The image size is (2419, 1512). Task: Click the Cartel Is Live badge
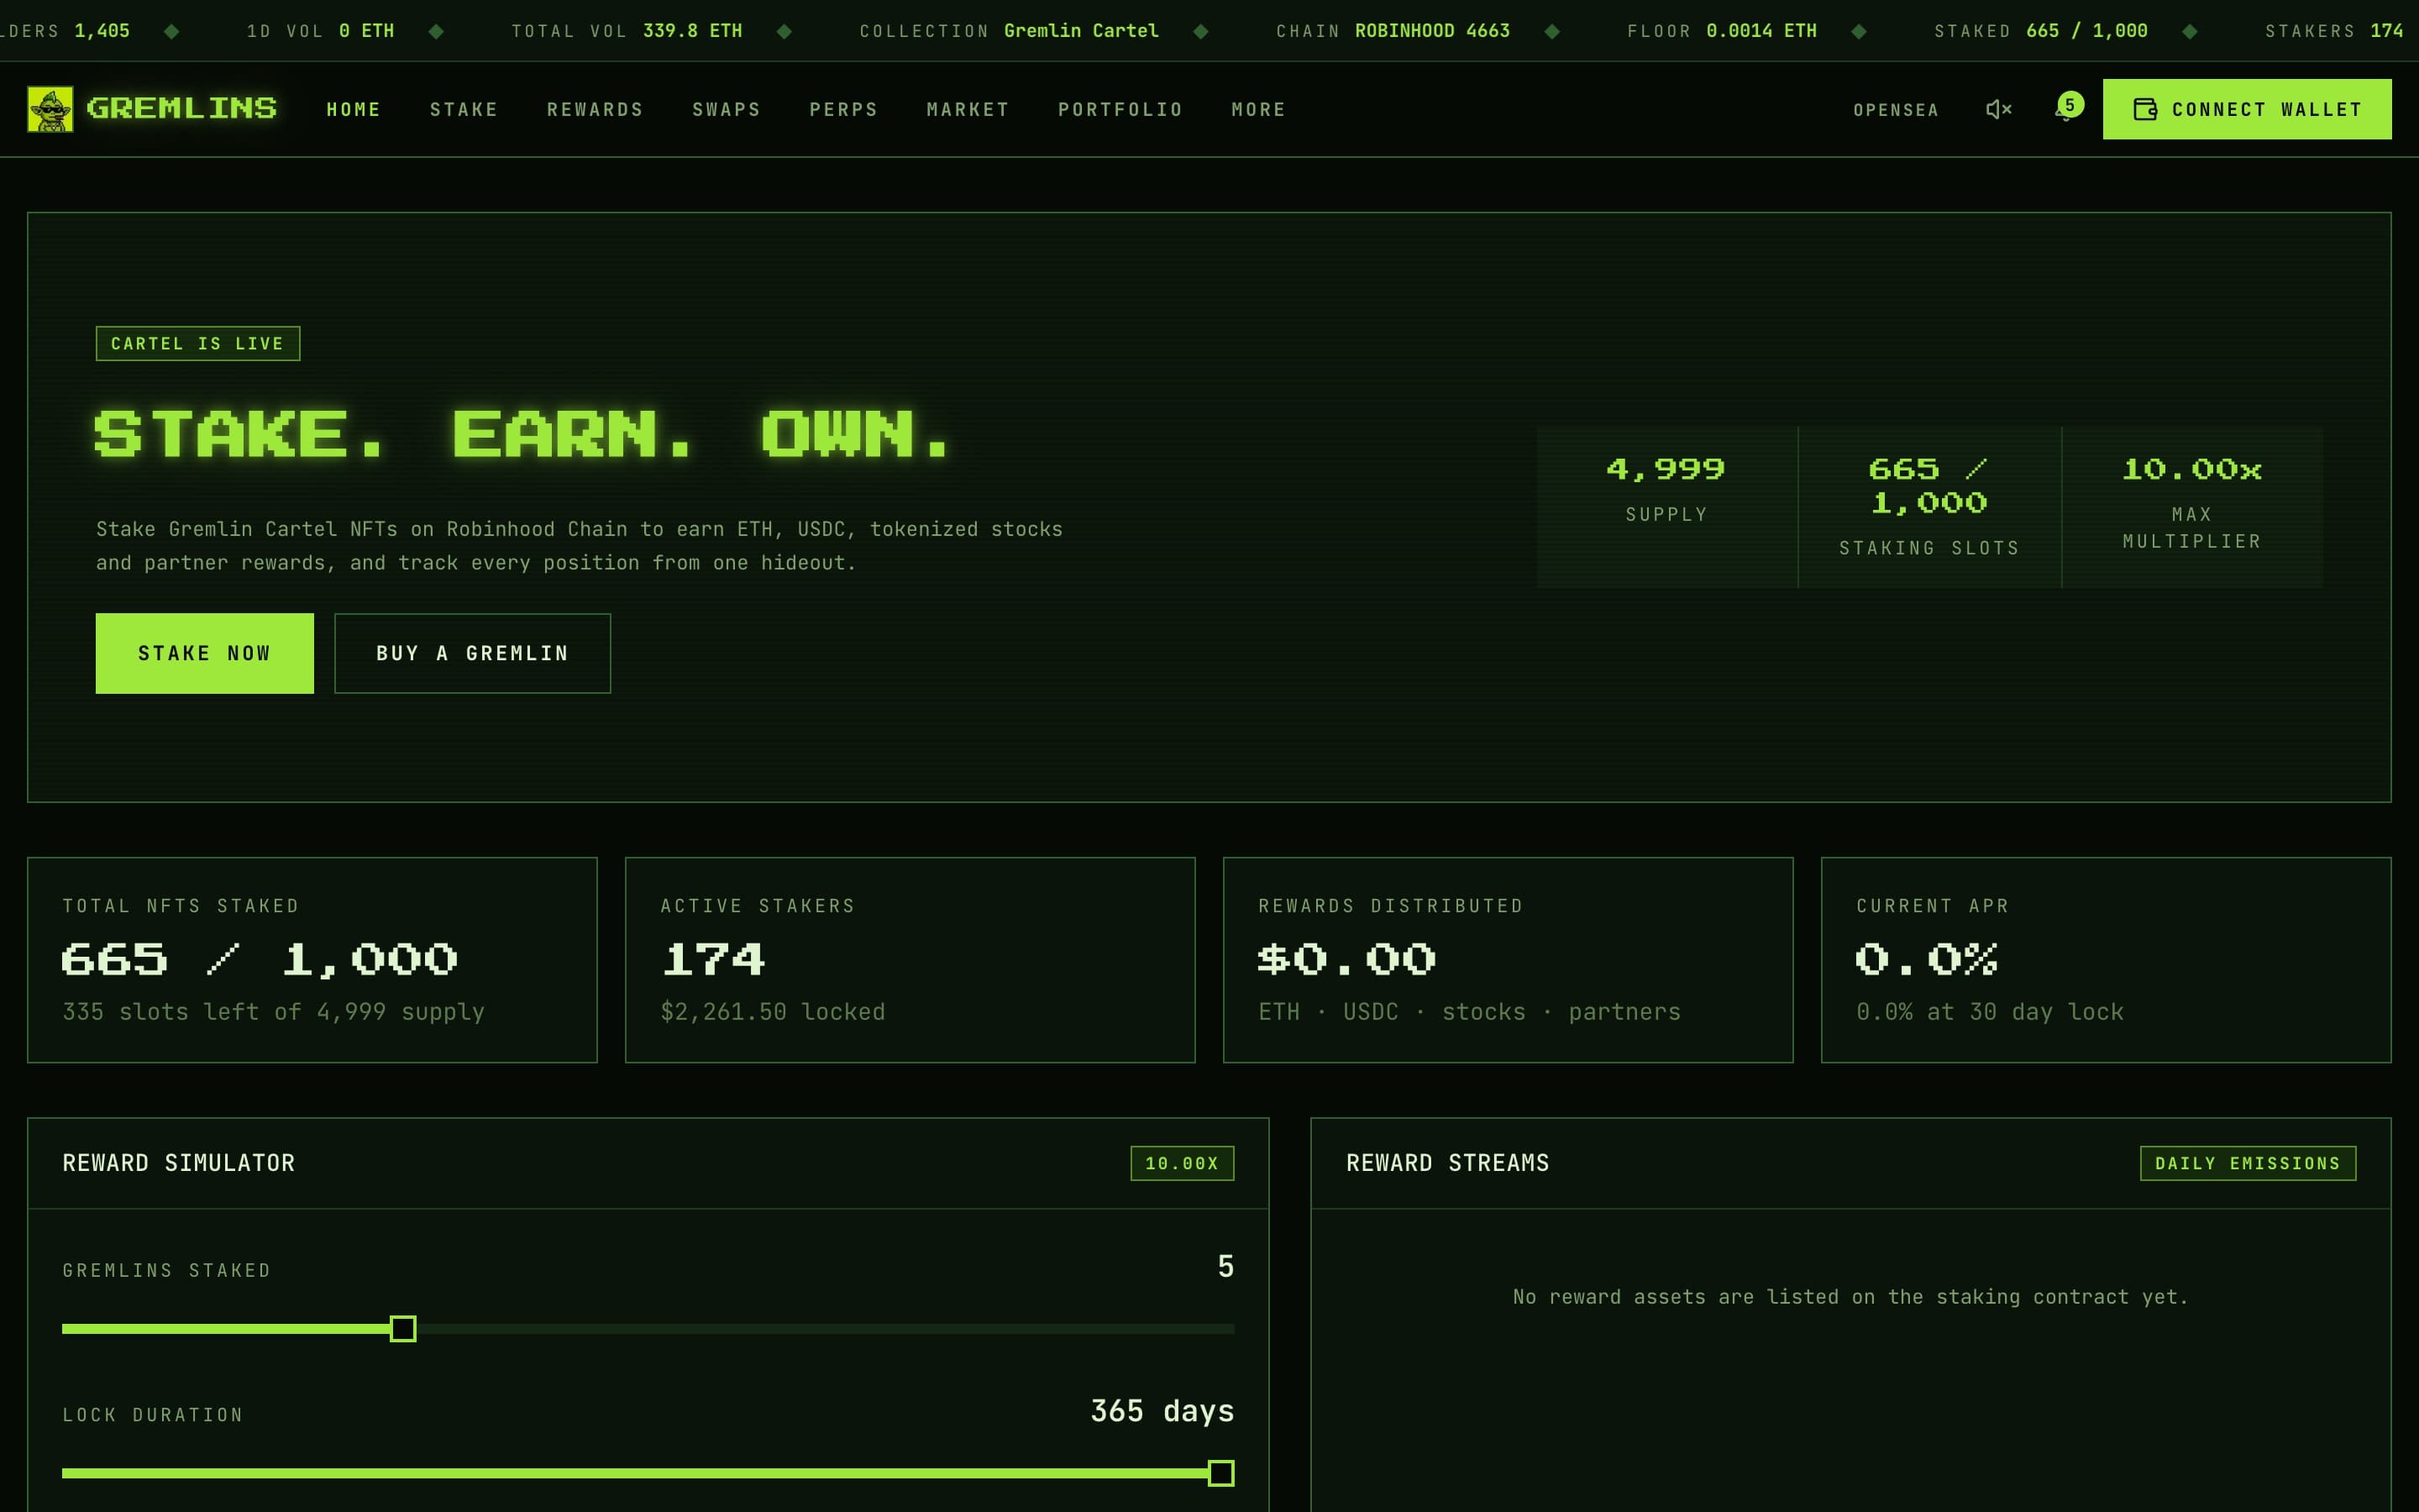tap(198, 343)
